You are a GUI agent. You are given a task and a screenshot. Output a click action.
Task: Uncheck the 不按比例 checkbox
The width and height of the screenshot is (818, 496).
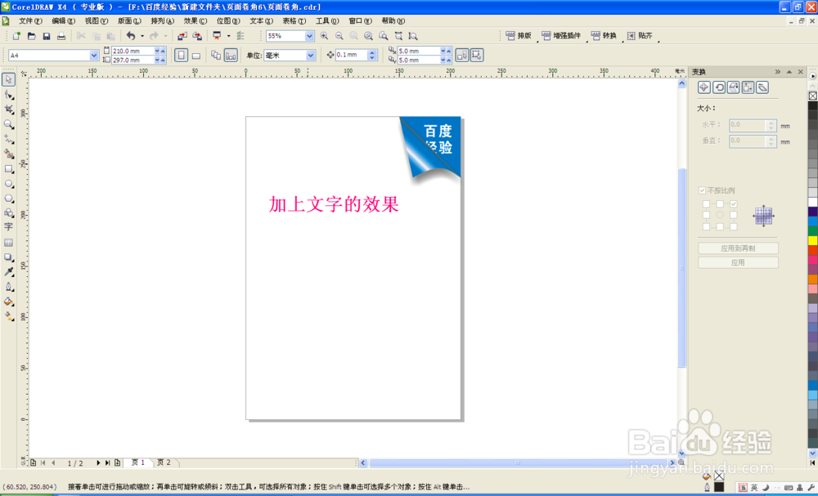pos(702,189)
